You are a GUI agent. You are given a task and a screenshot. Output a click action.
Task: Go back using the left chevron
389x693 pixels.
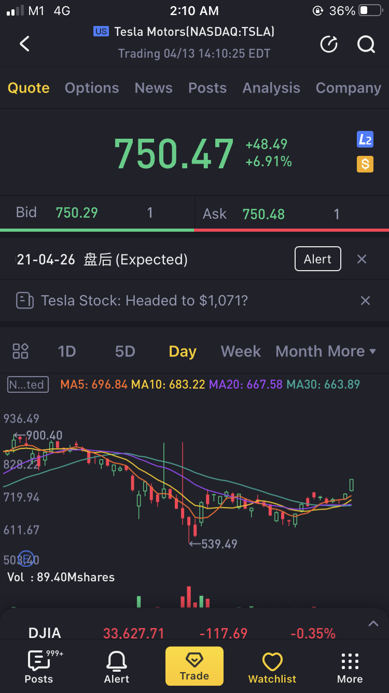point(24,44)
